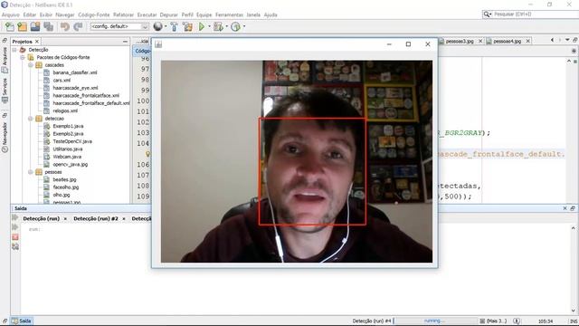Click the Save All toolbar icon

48,26
